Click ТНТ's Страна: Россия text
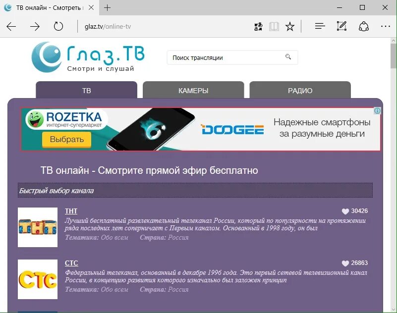Image resolution: width=397 pixels, height=313 pixels. click(x=164, y=237)
